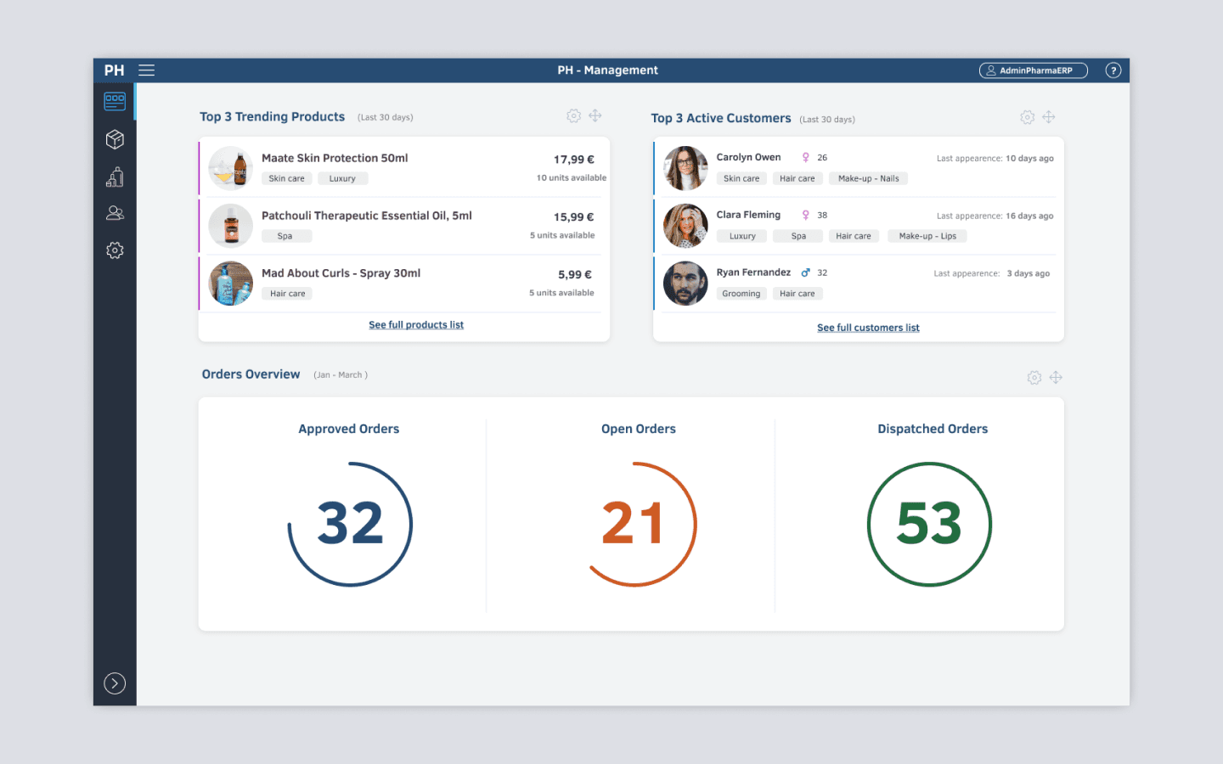1223x764 pixels.
Task: Follow the See full products list link
Action: (x=416, y=325)
